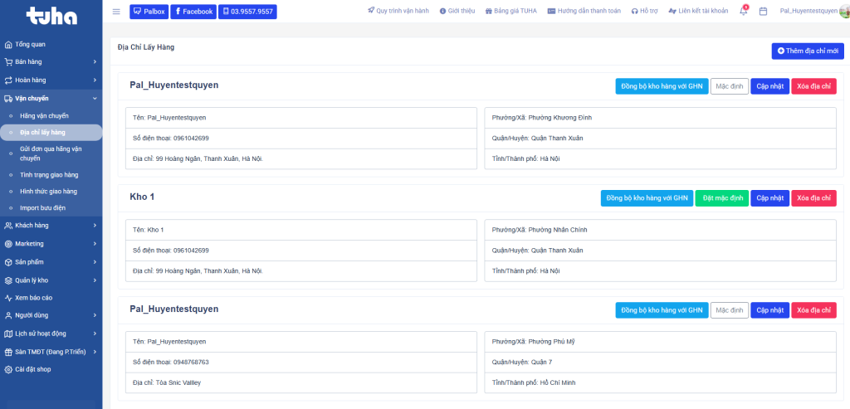Click the Xem báo cáo chart icon
The width and height of the screenshot is (850, 409).
coord(8,297)
